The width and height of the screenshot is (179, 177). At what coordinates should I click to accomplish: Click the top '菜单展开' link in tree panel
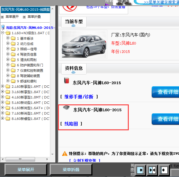tap(12, 17)
